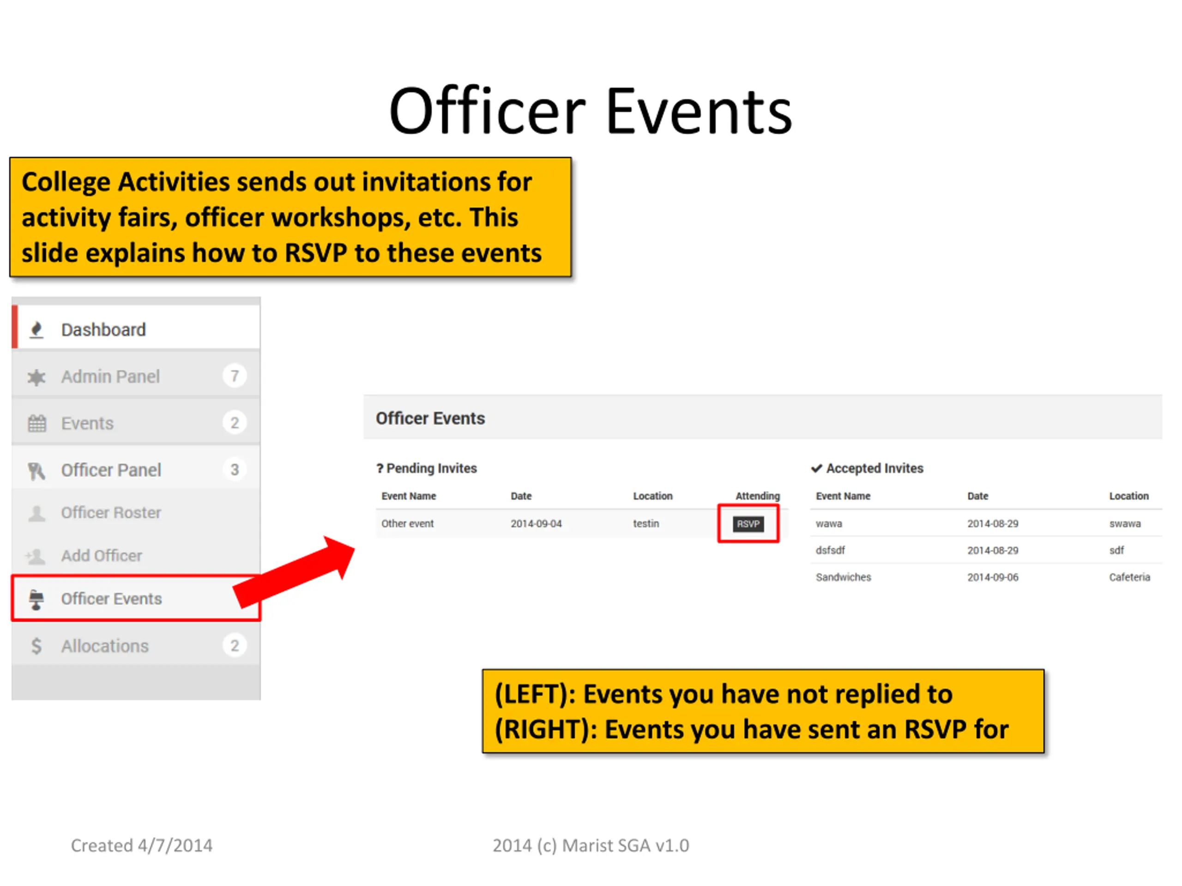Click the Dashboard flame icon
The image size is (1182, 886).
(36, 329)
